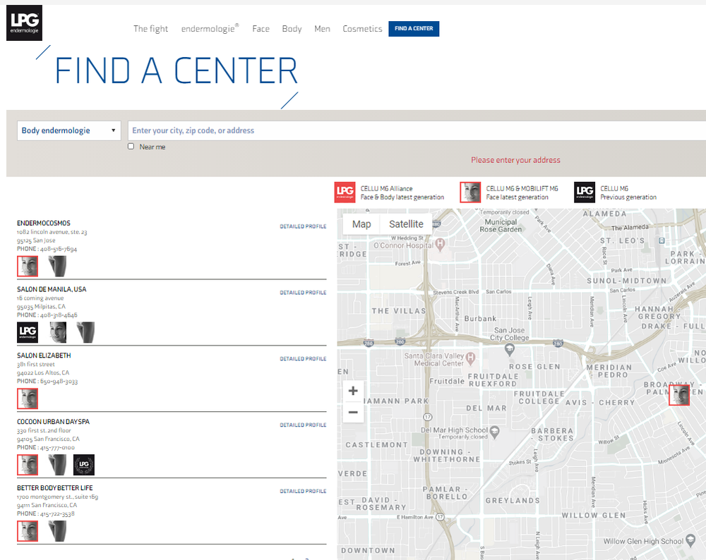Screen dimensions: 706x560
Task: Open the Cosmetics menu item
Action: click(x=362, y=29)
